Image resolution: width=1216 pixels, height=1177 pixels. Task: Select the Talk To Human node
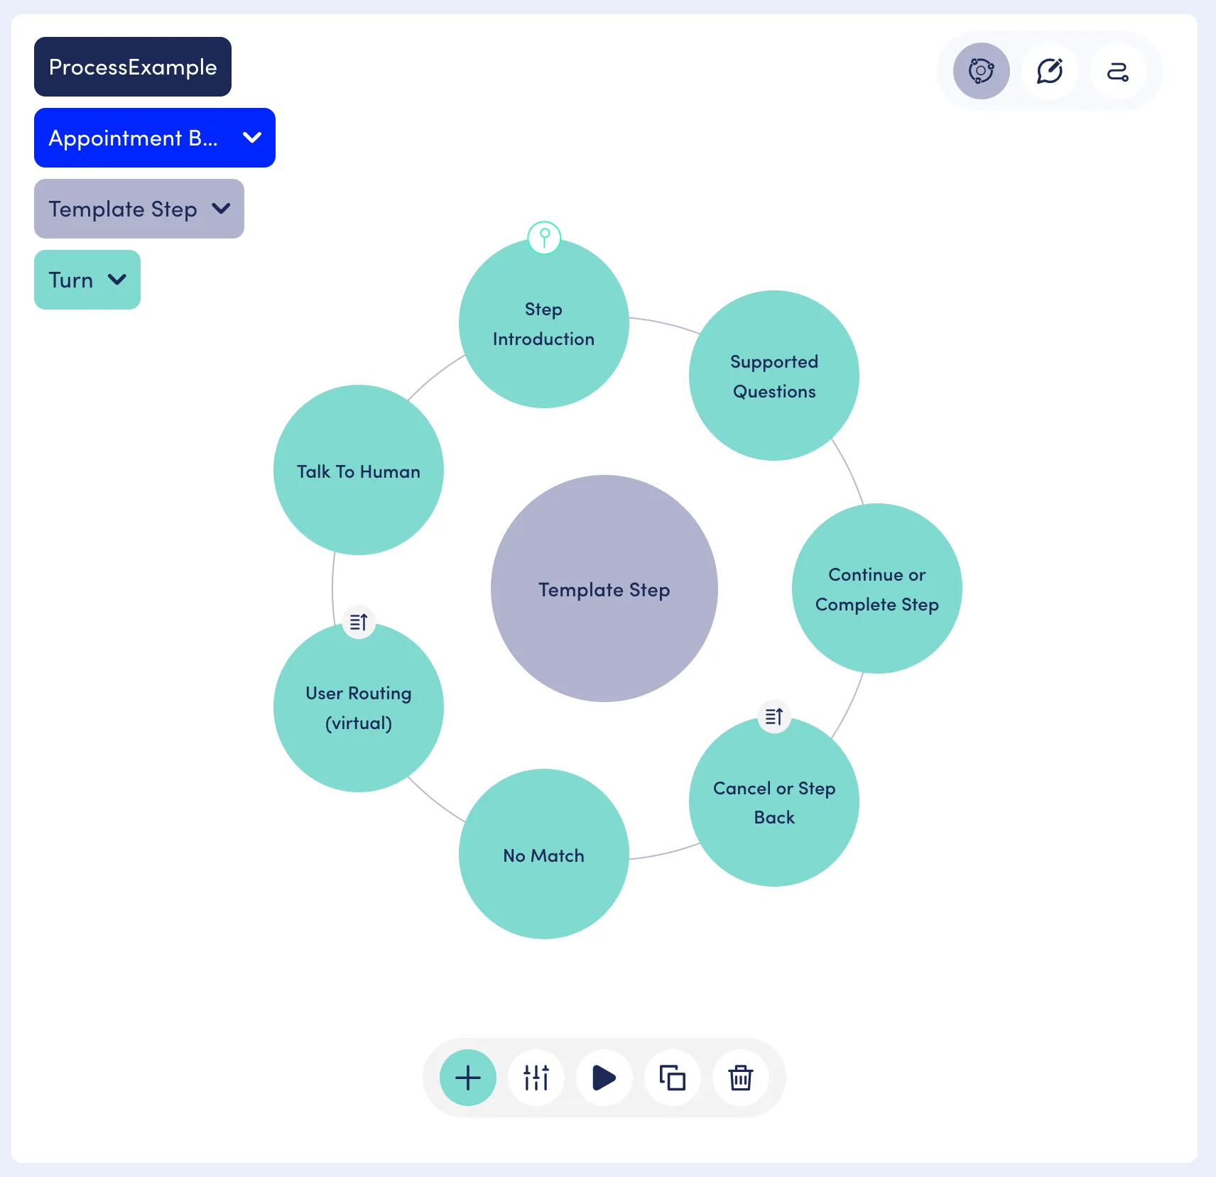point(359,470)
